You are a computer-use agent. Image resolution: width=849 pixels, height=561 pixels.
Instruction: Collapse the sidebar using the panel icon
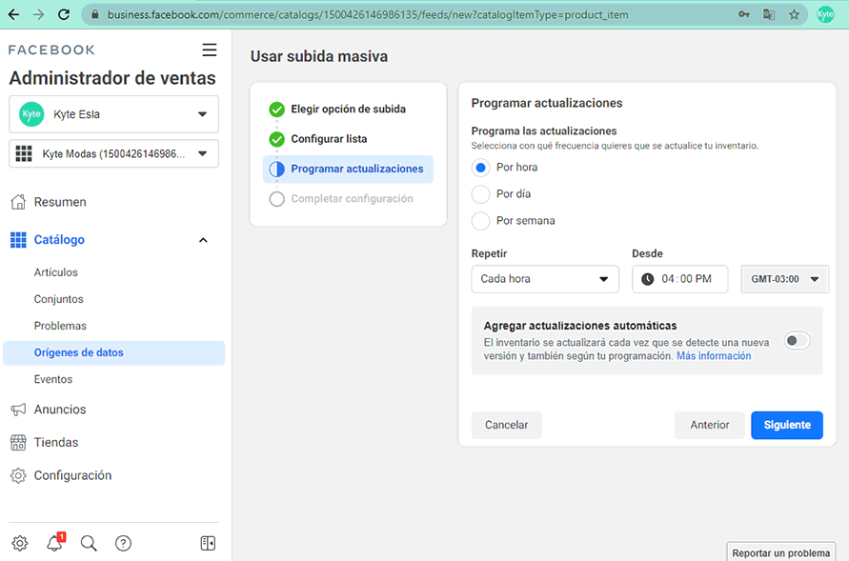pos(208,543)
